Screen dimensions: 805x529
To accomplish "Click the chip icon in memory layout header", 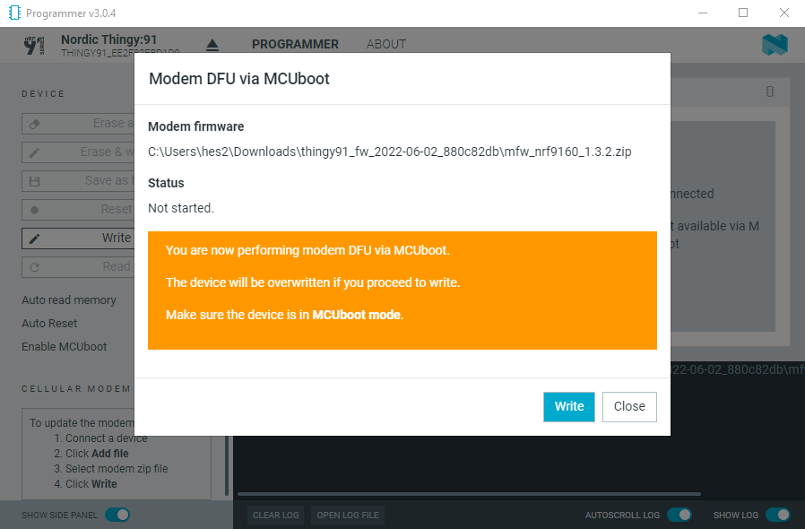I will point(769,91).
